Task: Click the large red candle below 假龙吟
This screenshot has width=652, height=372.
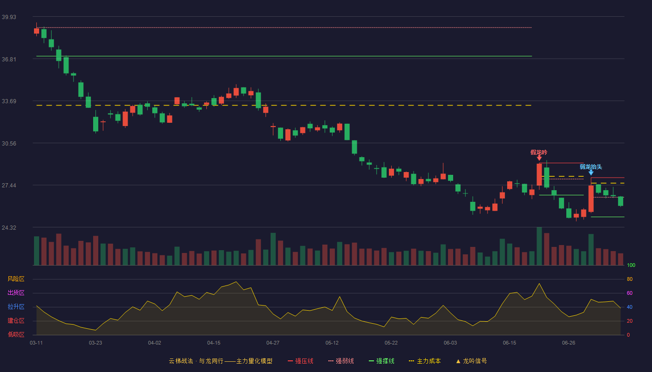Action: [x=539, y=174]
